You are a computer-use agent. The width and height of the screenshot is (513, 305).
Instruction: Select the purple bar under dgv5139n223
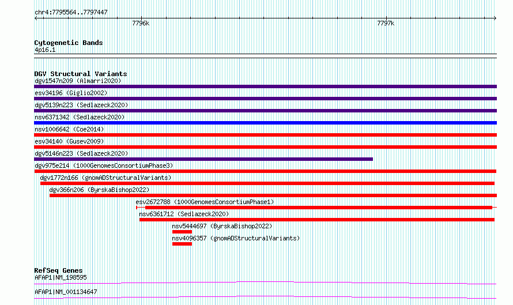[x=265, y=111]
